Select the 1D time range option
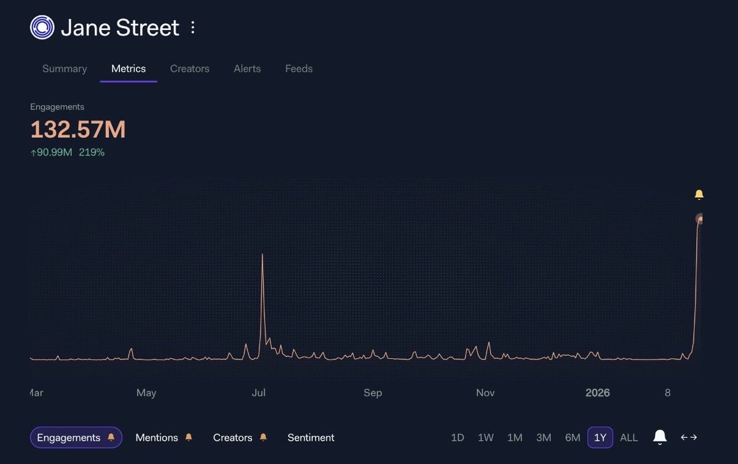Image resolution: width=738 pixels, height=464 pixels. coord(458,438)
